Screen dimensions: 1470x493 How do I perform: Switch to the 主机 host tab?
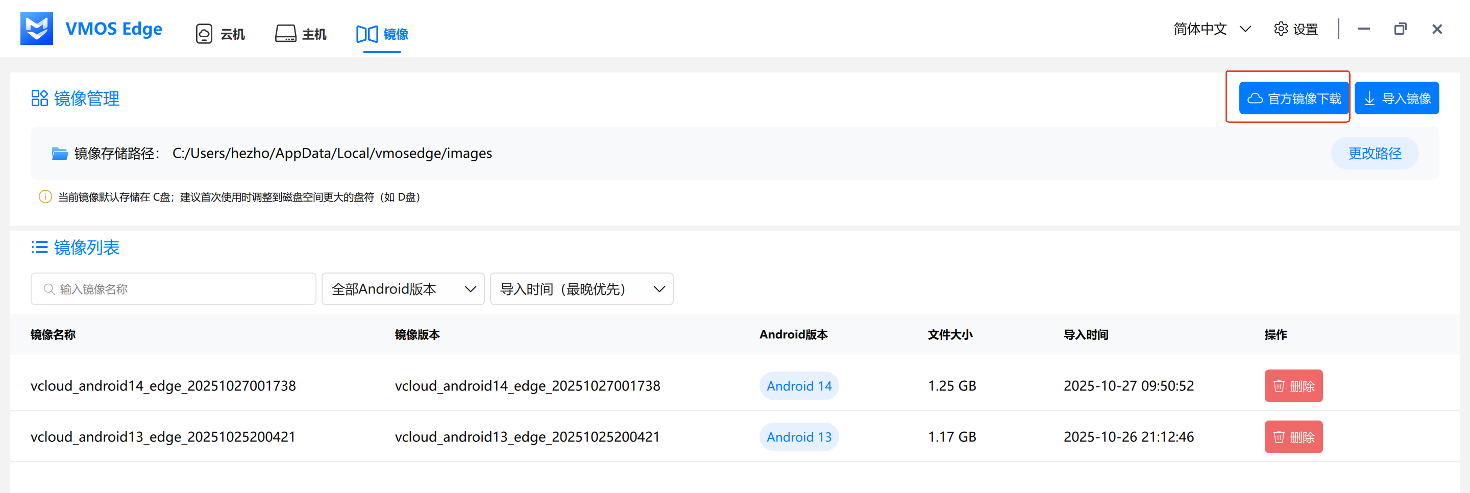(301, 34)
